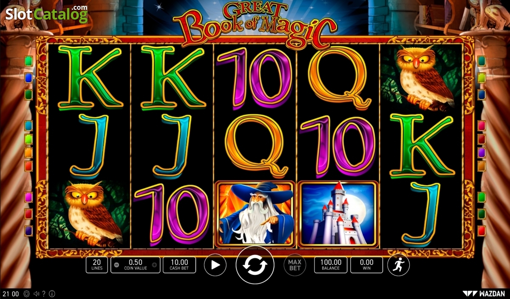Click the CASH BET 10.00 field
The width and height of the screenshot is (510, 299).
coord(179,265)
